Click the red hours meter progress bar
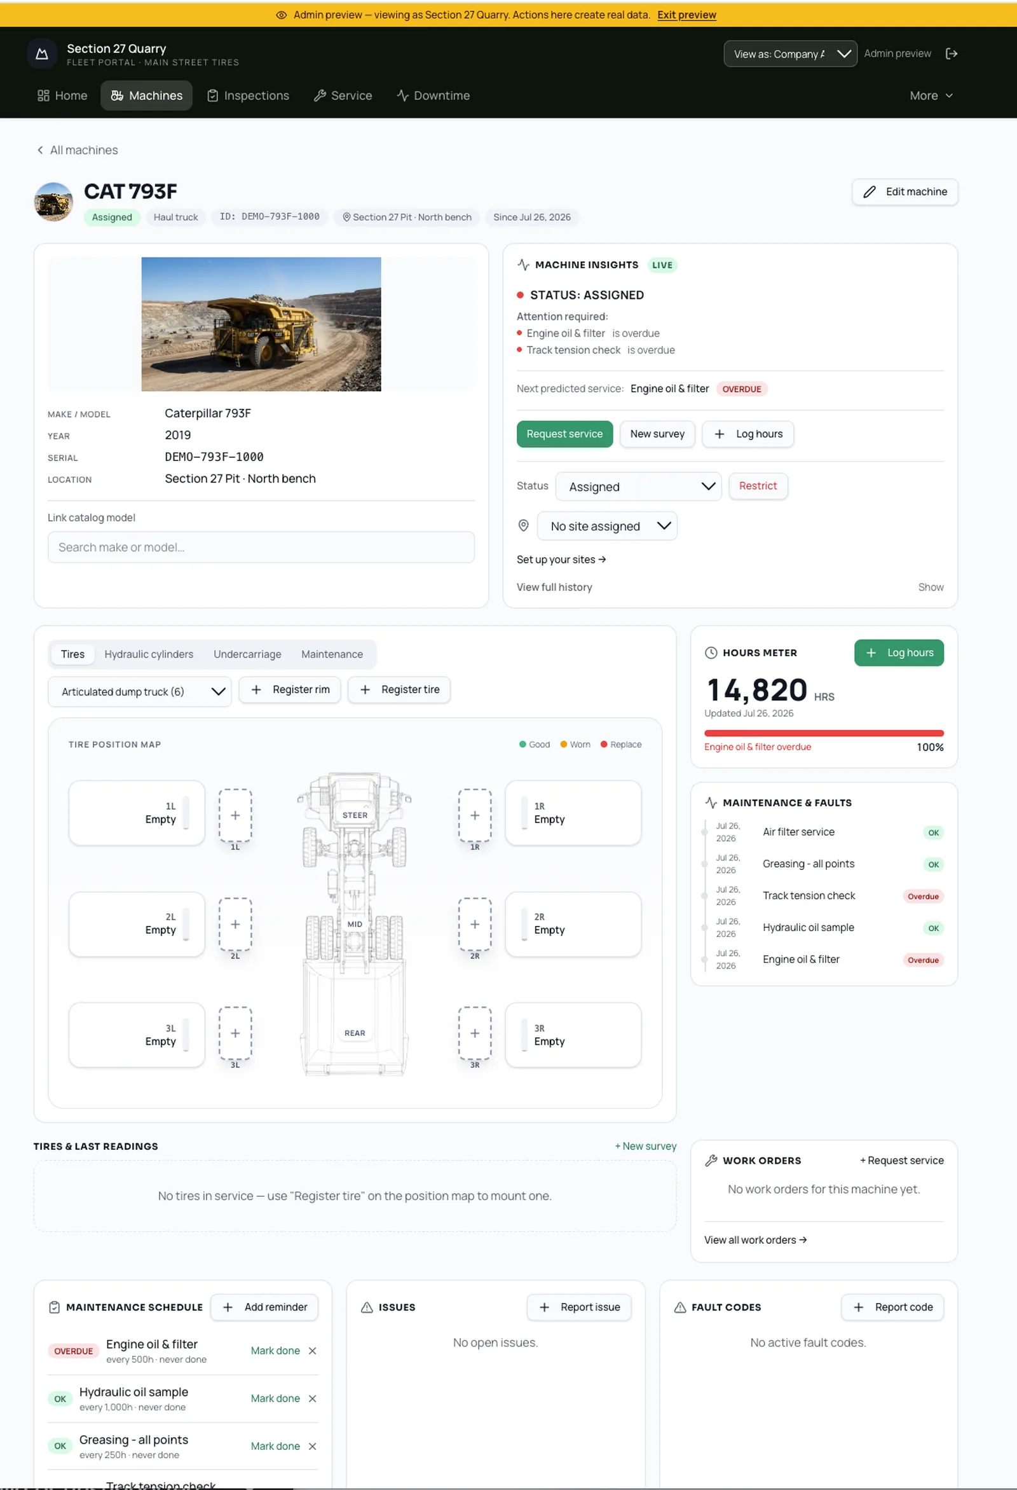This screenshot has width=1017, height=1490. (x=824, y=733)
